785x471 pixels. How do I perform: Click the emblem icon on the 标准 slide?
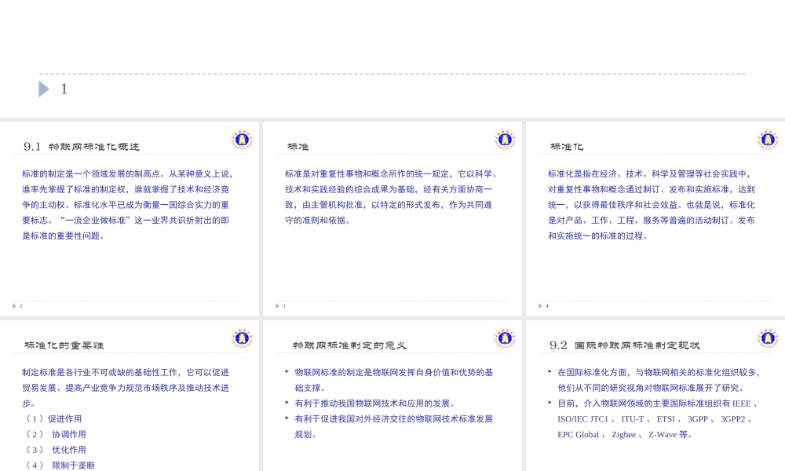pos(505,139)
